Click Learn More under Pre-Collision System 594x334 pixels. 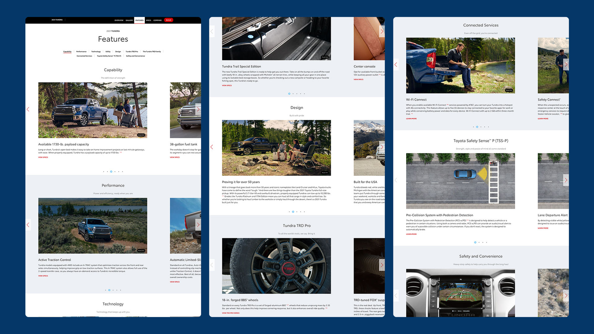pos(411,234)
